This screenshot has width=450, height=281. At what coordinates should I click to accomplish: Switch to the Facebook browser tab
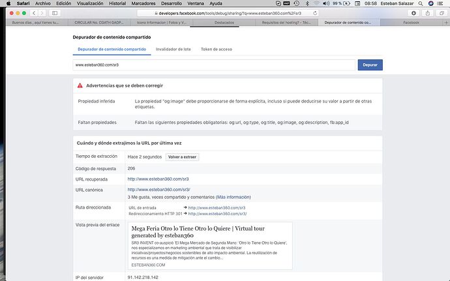coord(412,22)
